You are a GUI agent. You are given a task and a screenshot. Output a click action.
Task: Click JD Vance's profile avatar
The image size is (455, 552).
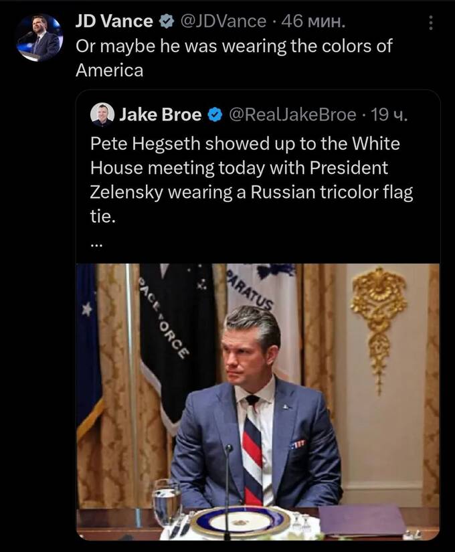(x=39, y=37)
